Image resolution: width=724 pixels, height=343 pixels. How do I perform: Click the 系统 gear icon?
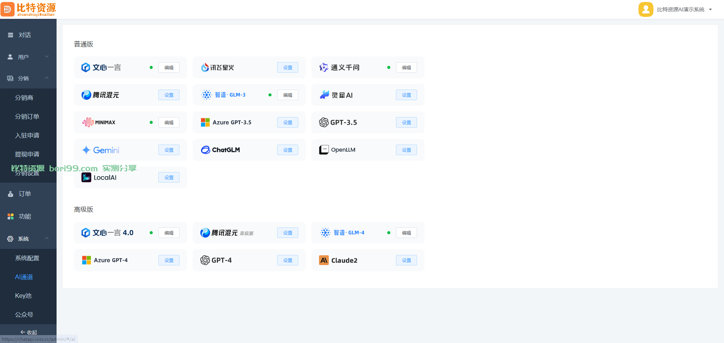[10, 239]
